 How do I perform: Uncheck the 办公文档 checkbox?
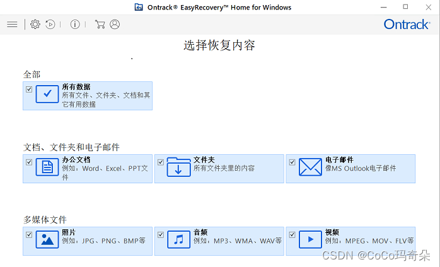[x=29, y=162]
